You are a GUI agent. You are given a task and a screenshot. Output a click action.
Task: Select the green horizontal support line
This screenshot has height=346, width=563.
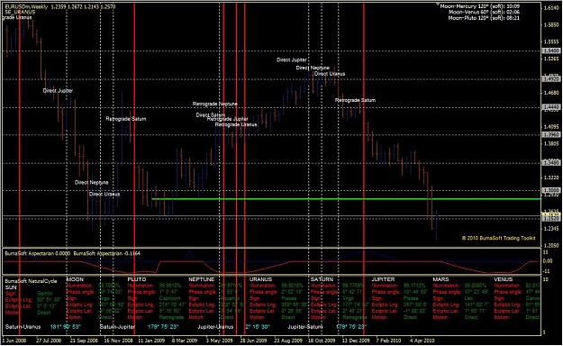click(x=346, y=199)
